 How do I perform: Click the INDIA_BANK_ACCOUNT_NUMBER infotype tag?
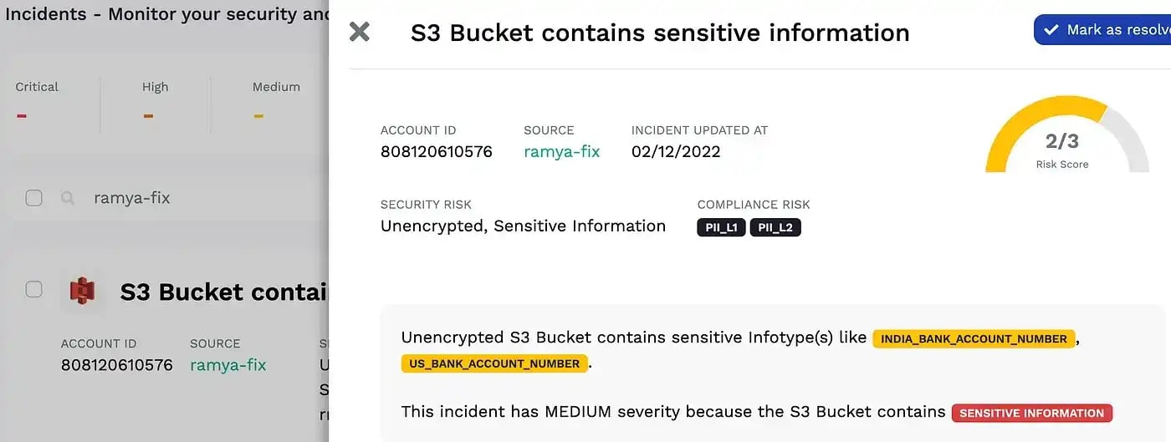(974, 338)
